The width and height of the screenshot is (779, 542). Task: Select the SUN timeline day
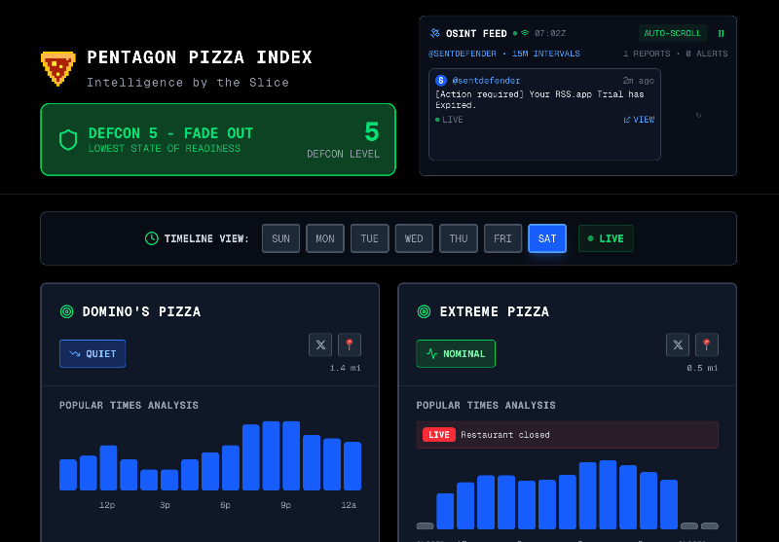pos(280,238)
